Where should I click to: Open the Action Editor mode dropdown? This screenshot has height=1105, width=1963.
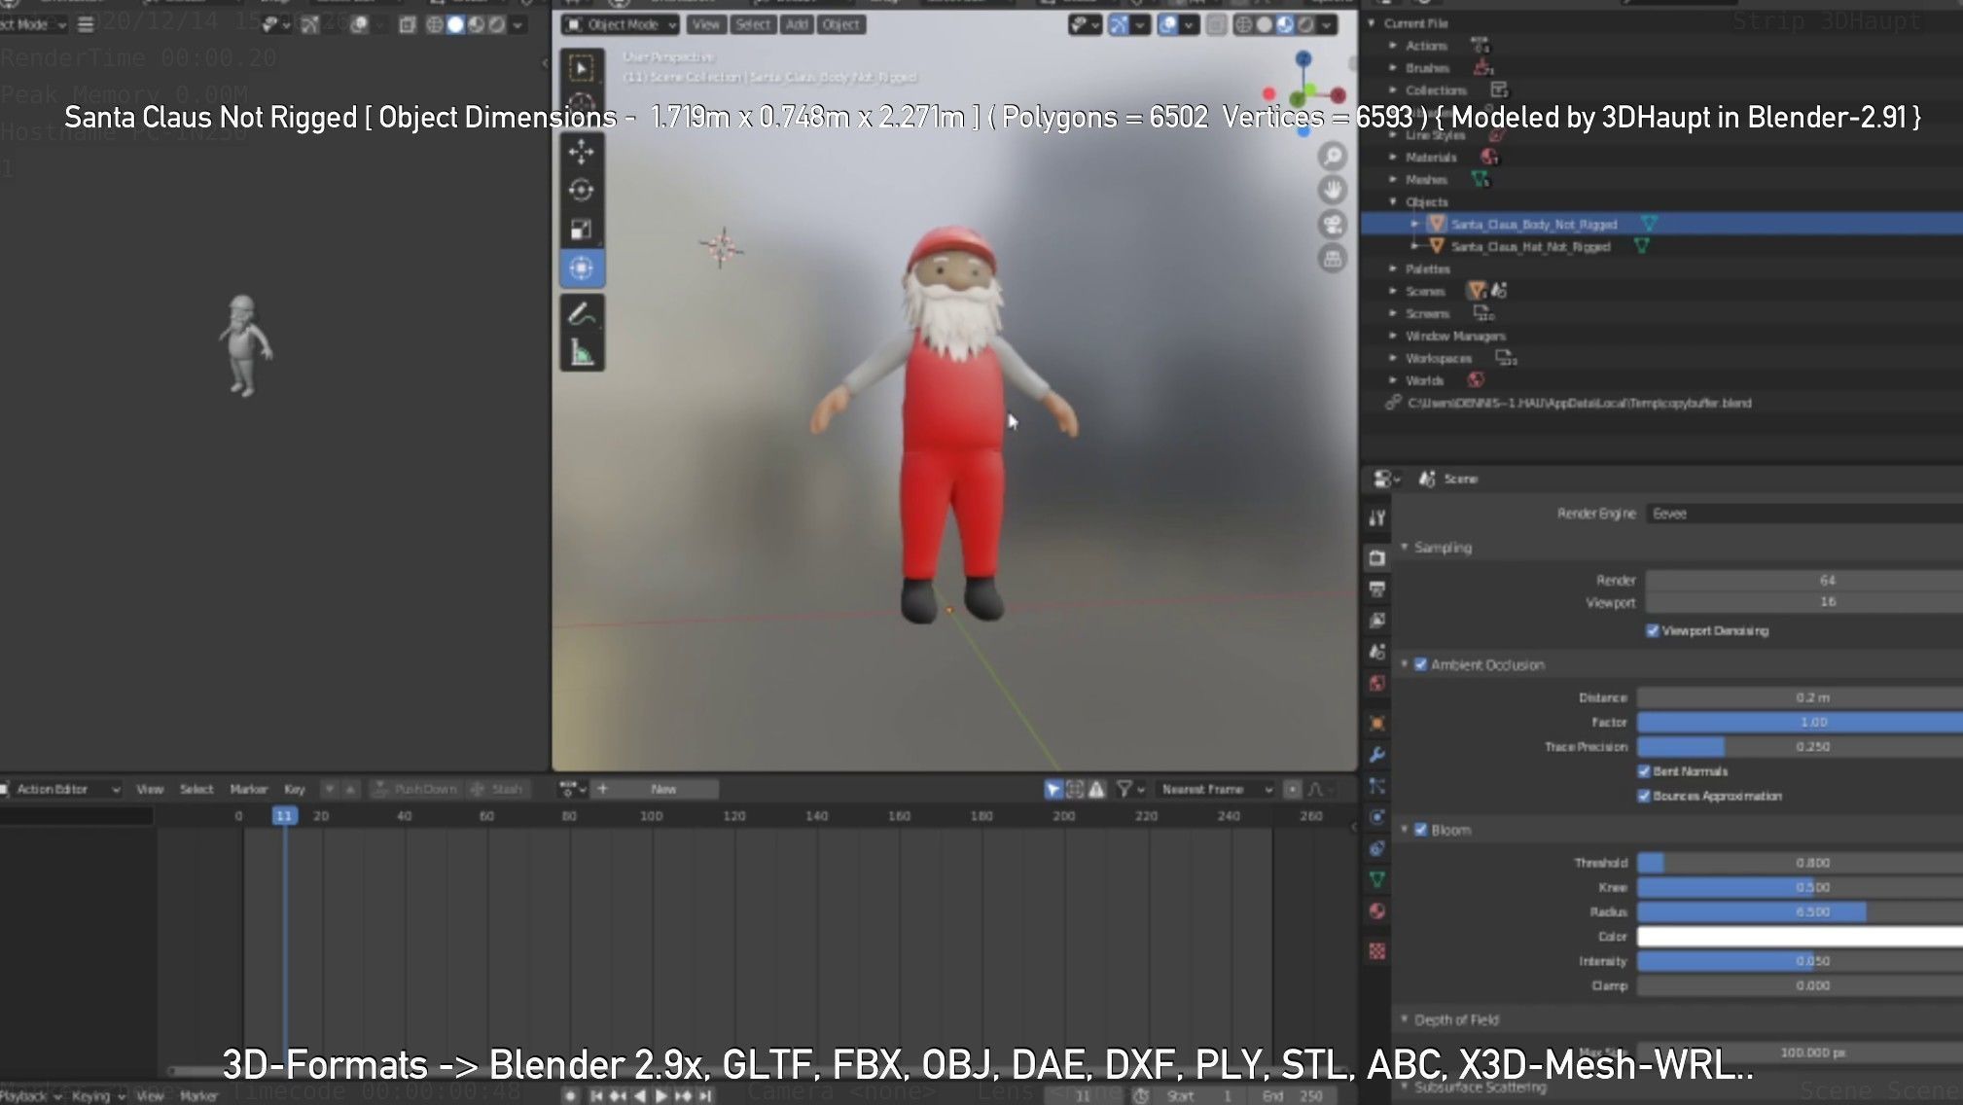[60, 790]
